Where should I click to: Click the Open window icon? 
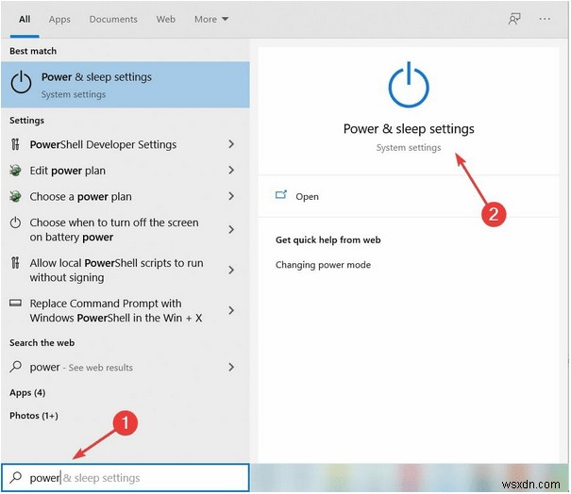tap(281, 195)
